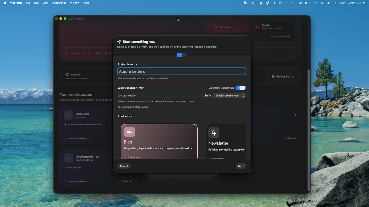Open the vibeforge app menu
This screenshot has height=207, width=369.
[16, 3]
